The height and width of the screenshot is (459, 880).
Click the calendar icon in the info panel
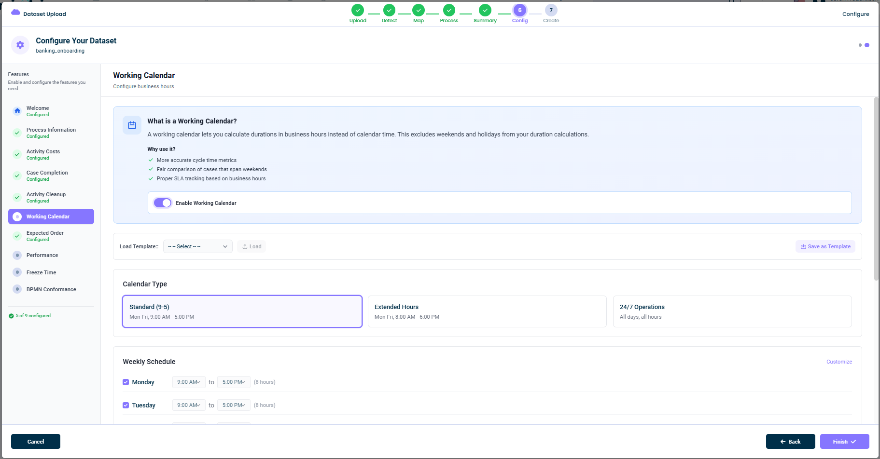132,125
